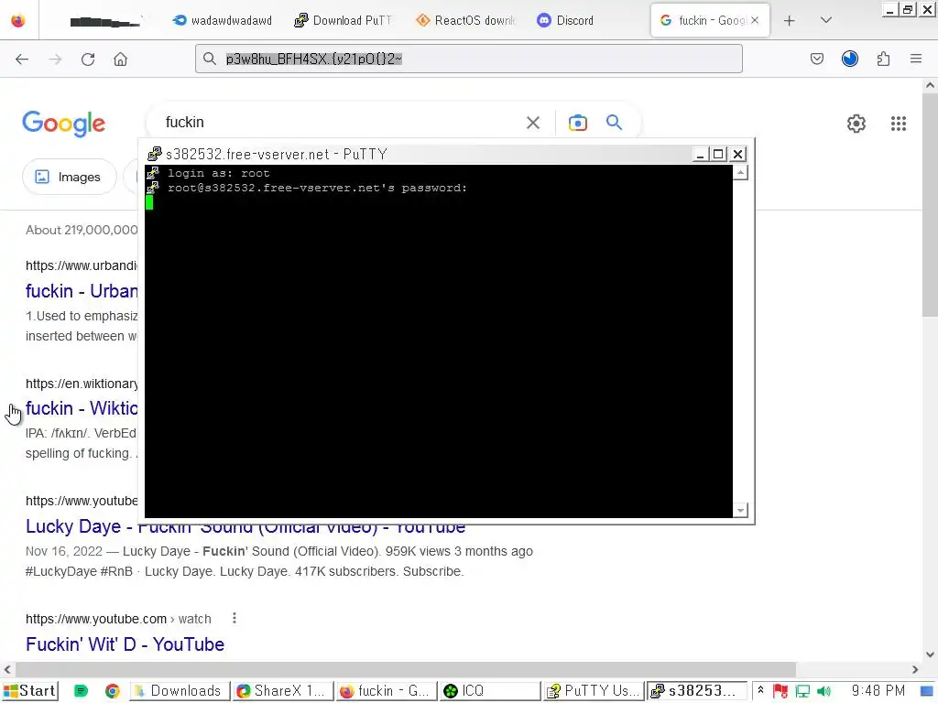Click PuTTY terminal scrollbar up arrow
Image resolution: width=938 pixels, height=703 pixels.
pos(740,173)
